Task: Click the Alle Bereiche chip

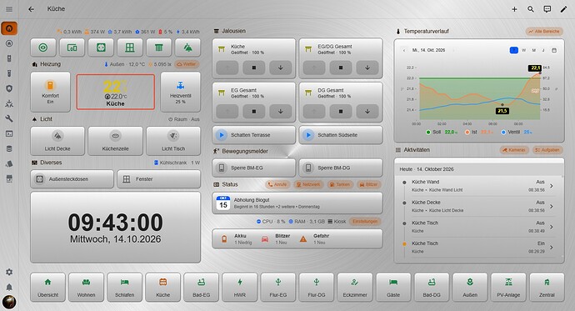Action: tap(544, 32)
